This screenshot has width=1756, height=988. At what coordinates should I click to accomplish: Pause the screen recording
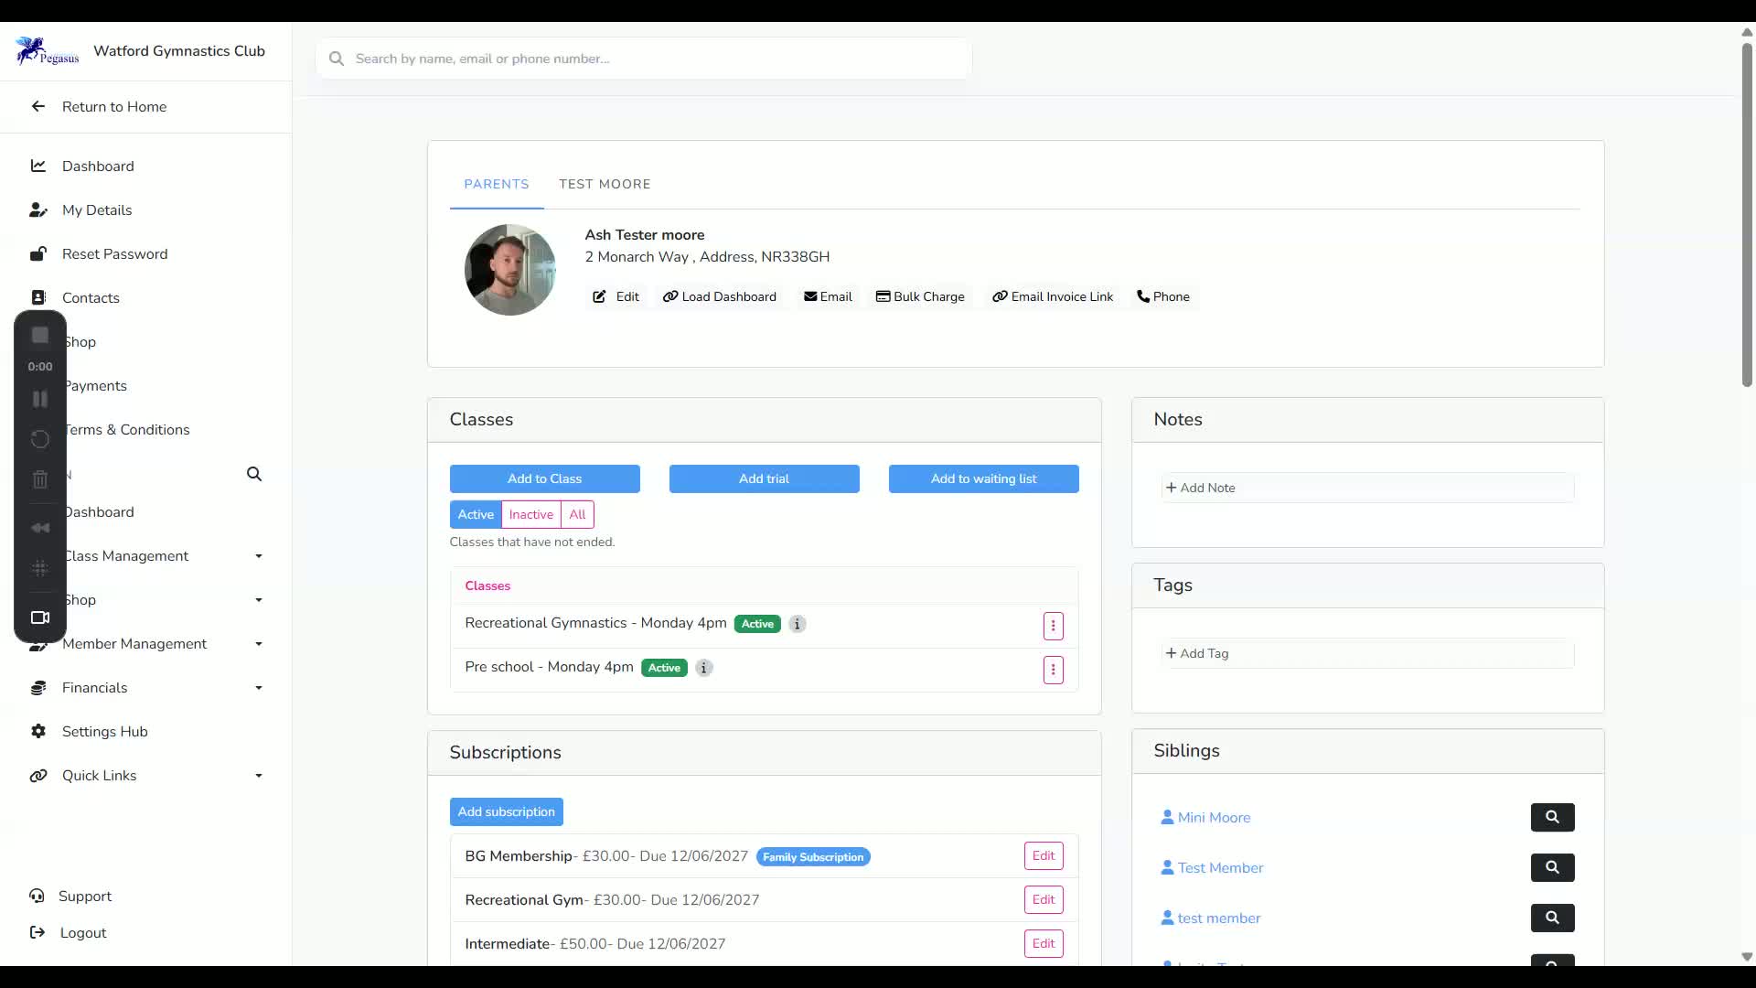tap(40, 399)
